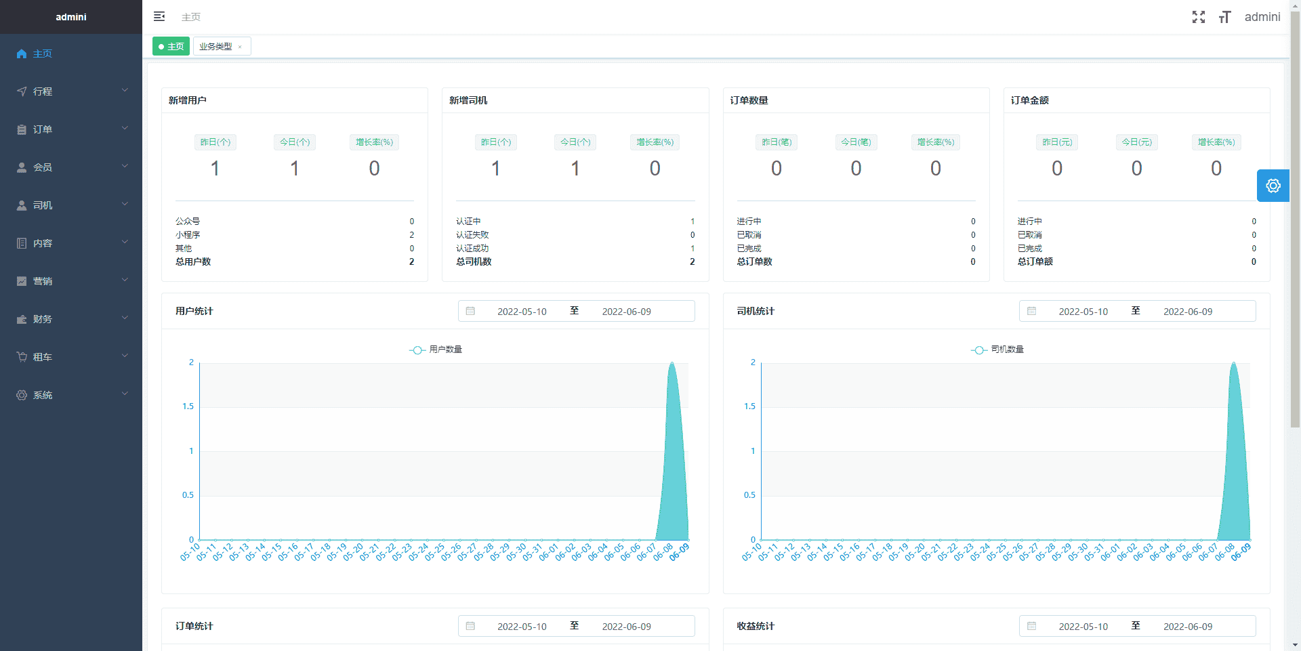This screenshot has width=1301, height=651.
Task: Click 总订单数 row label
Action: [x=755, y=261]
